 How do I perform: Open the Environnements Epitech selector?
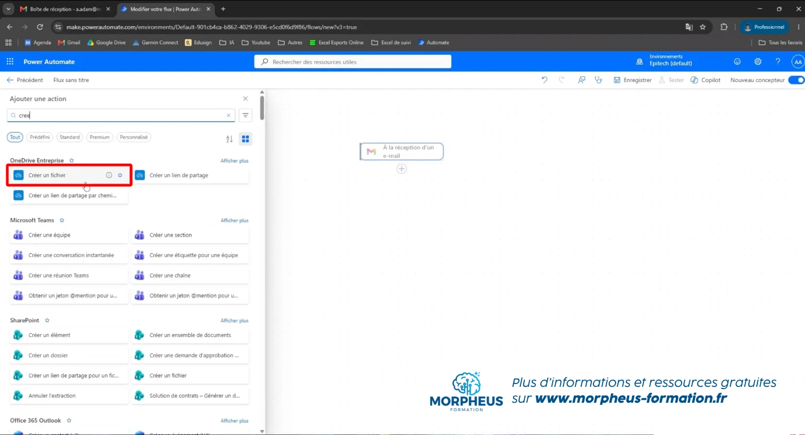point(664,61)
